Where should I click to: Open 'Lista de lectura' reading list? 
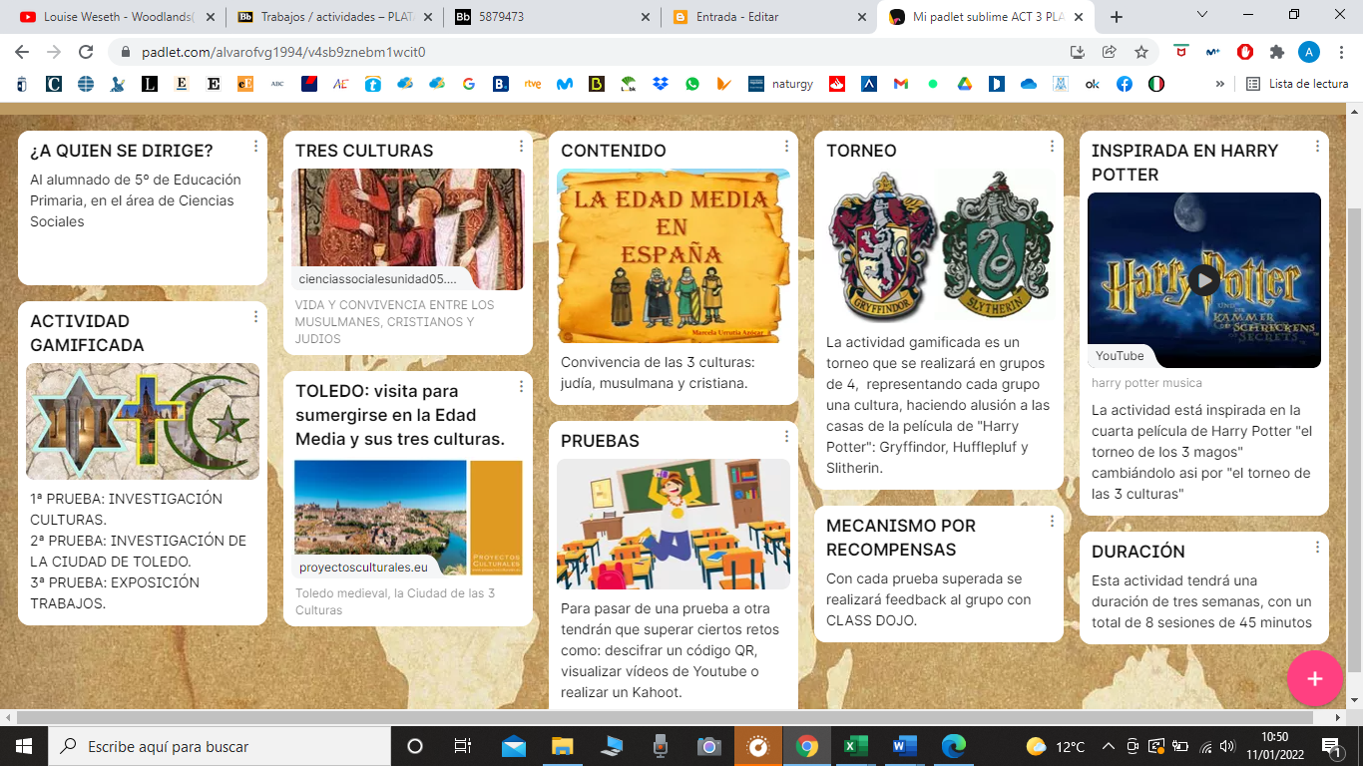1298,85
